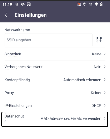
Task: Tap the back arrow next to Einstellungen
Action: (6, 15)
